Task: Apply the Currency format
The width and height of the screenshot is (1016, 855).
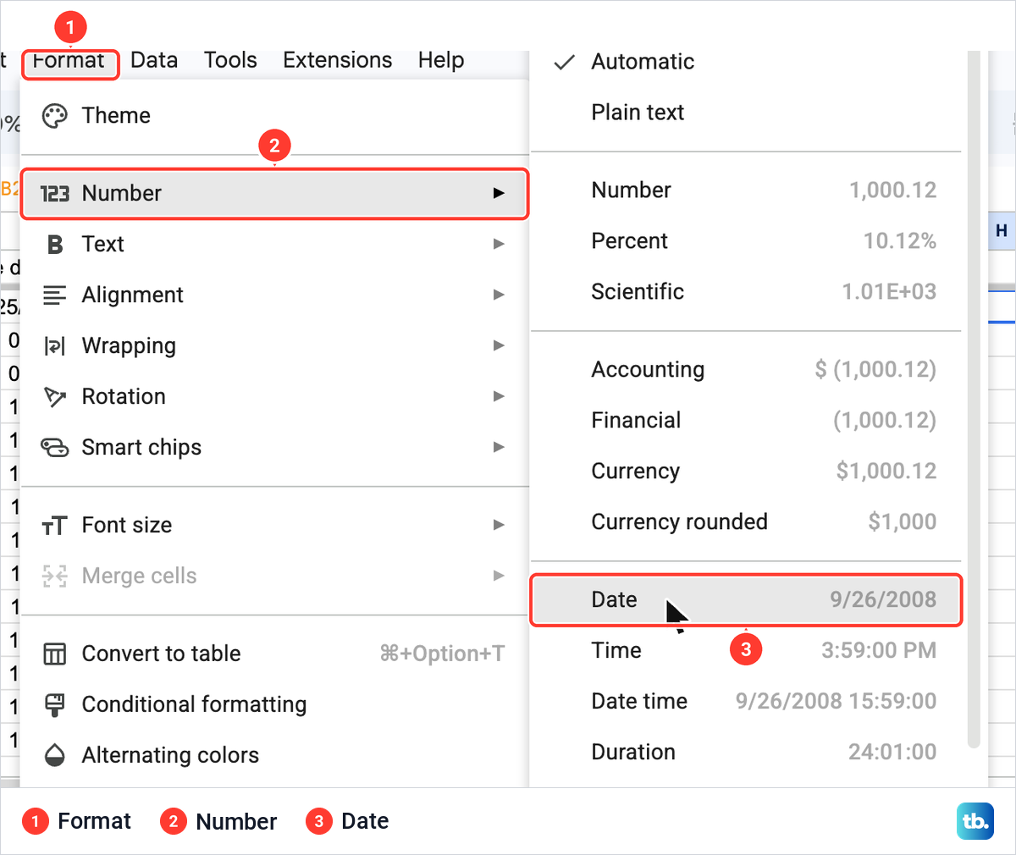Action: (746, 472)
